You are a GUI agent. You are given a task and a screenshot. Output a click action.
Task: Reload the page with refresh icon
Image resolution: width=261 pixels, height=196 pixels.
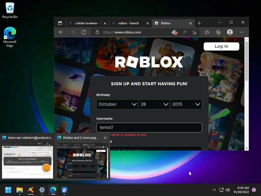[84, 32]
